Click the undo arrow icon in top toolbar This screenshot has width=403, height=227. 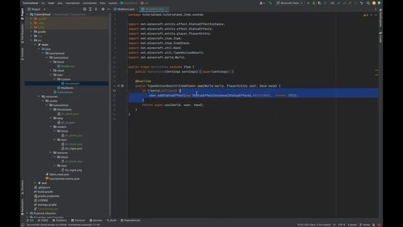tap(361, 3)
